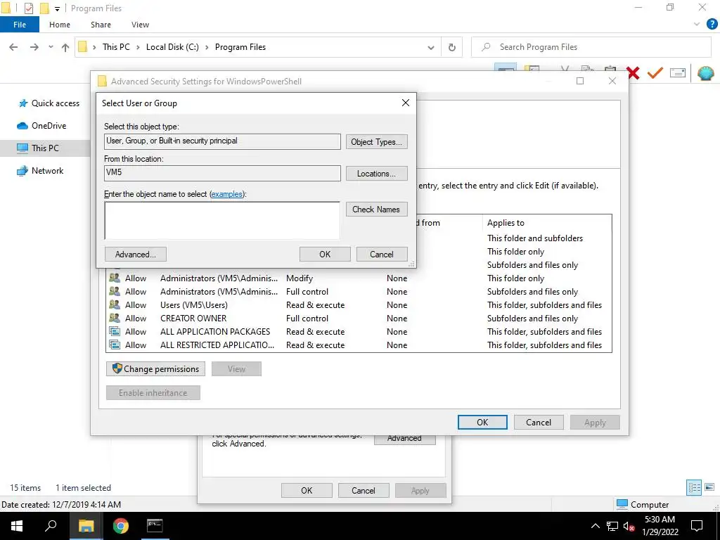Click the orange checkmark toolbar icon

coord(655,73)
